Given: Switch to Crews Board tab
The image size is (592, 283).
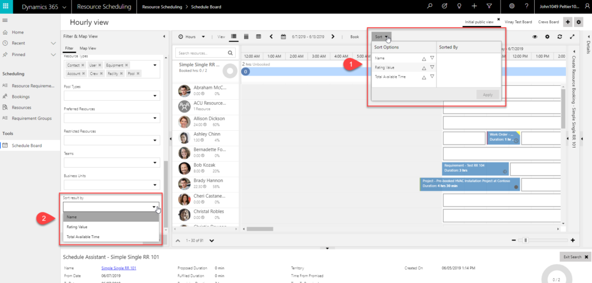Looking at the screenshot, I should point(549,22).
